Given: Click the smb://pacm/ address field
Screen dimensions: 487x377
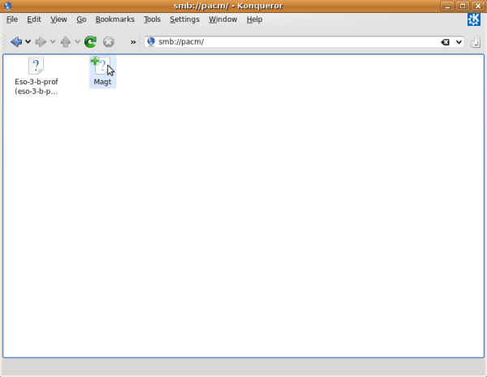Looking at the screenshot, I should click(292, 41).
